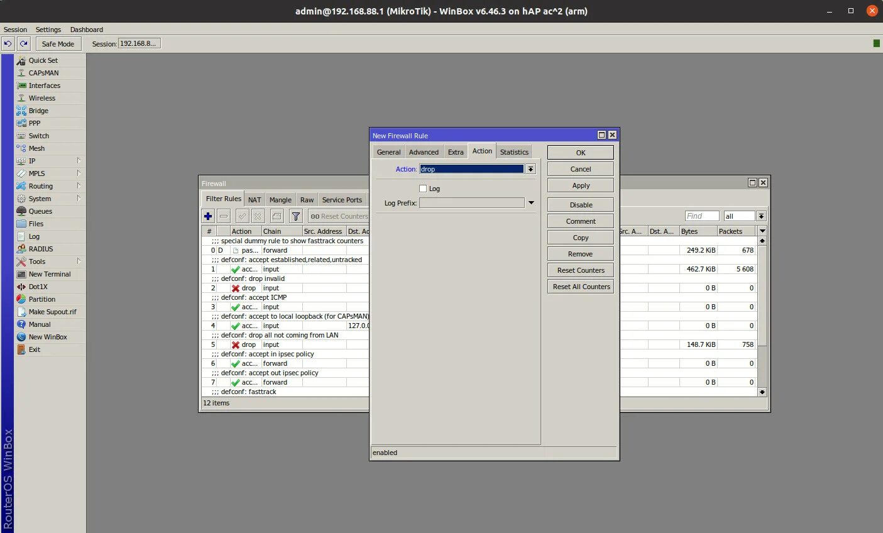883x533 pixels.
Task: Add new rule with plus icon
Action: click(208, 216)
